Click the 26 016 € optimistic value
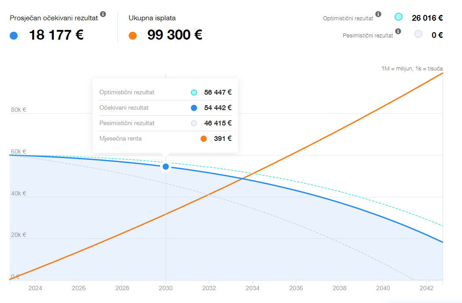462x303 pixels. point(427,18)
